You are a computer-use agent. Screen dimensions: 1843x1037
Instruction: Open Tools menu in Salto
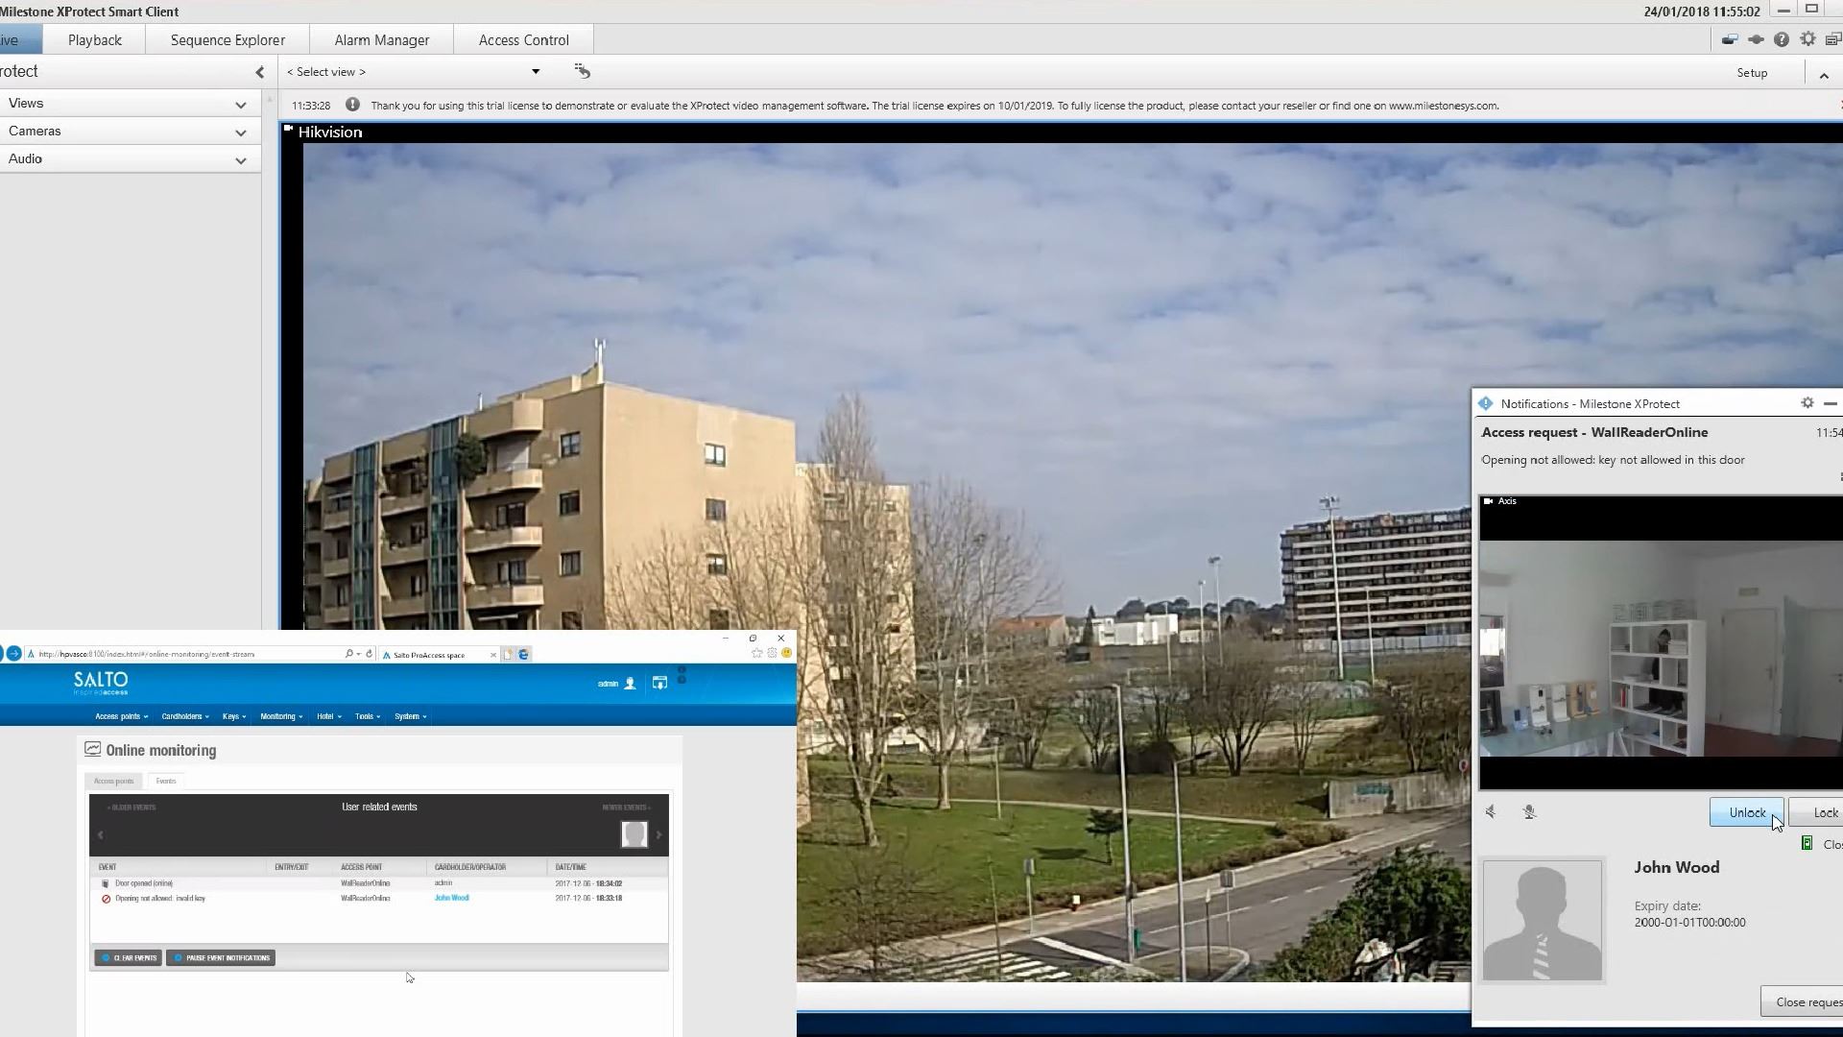(368, 716)
